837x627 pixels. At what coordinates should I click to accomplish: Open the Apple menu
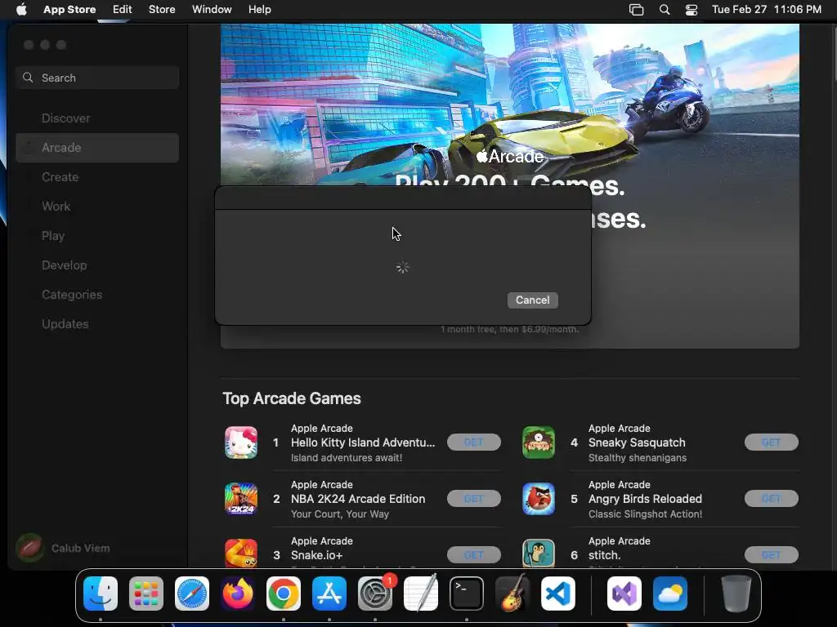coord(21,10)
